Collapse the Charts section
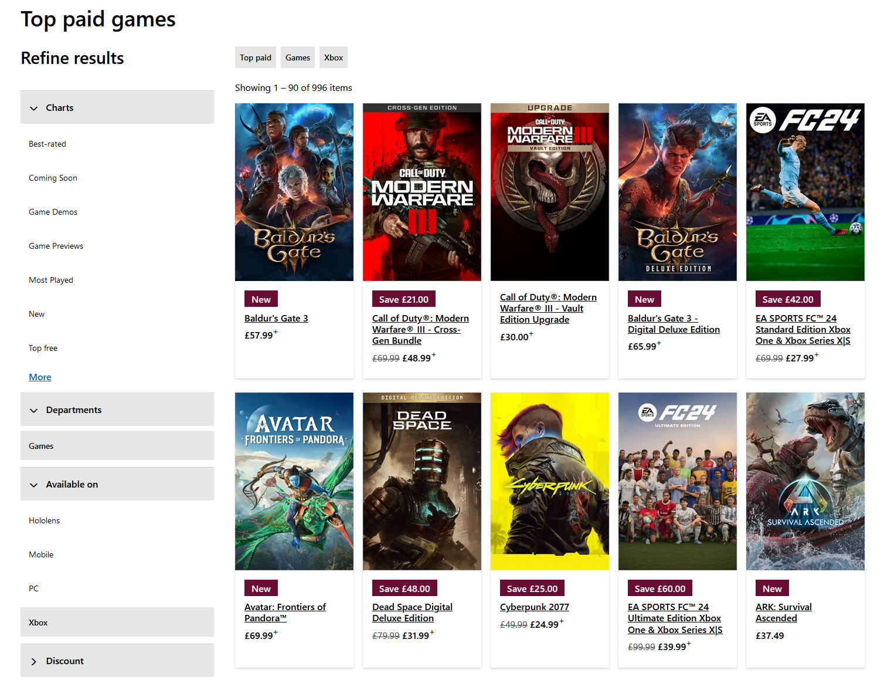 117,107
